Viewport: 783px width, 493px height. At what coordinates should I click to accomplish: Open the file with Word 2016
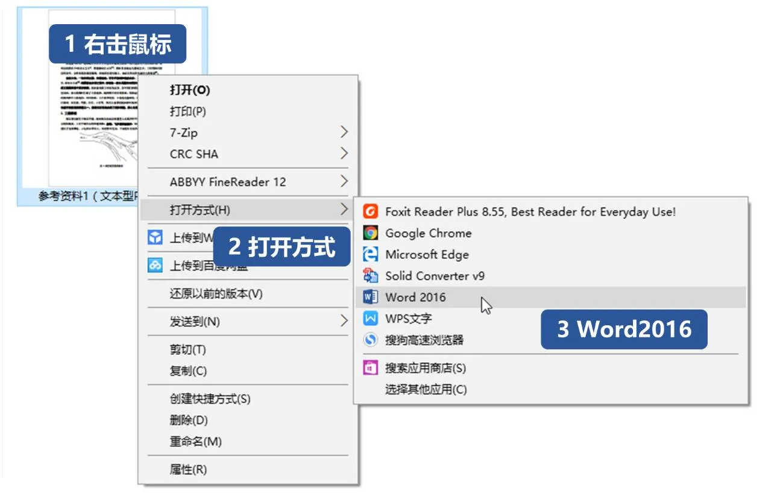tap(551, 297)
